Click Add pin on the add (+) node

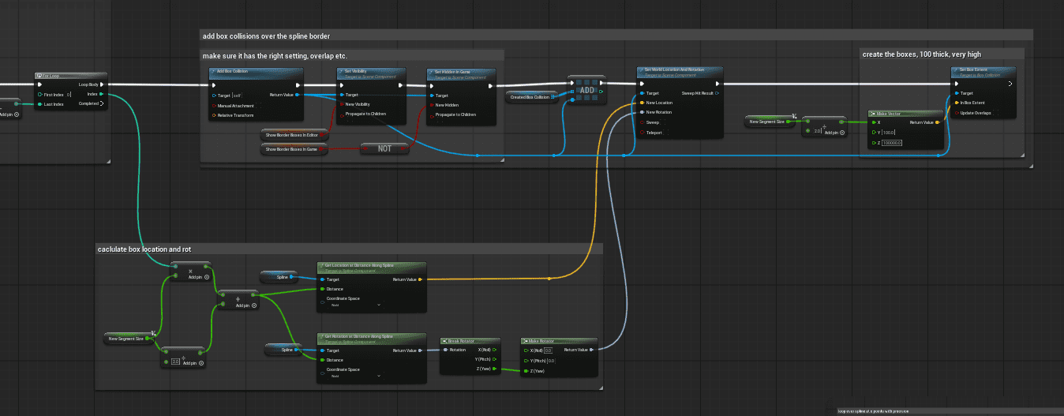[246, 305]
